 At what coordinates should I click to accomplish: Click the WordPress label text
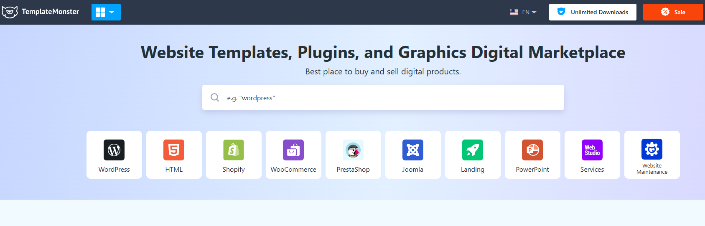[114, 170]
